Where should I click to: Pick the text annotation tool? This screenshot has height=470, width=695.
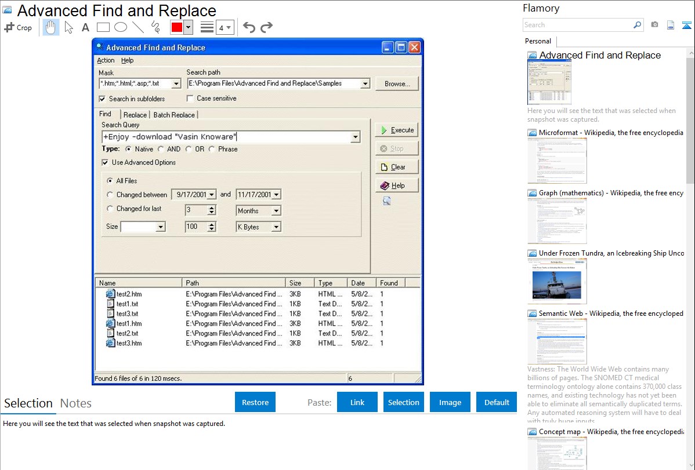click(x=85, y=27)
